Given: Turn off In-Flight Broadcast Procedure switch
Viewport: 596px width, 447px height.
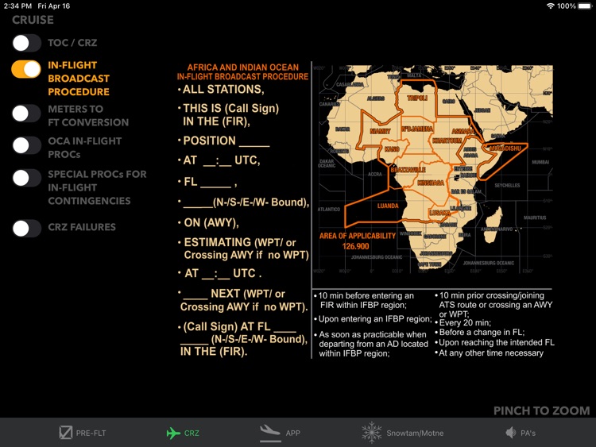Looking at the screenshot, I should (26, 70).
